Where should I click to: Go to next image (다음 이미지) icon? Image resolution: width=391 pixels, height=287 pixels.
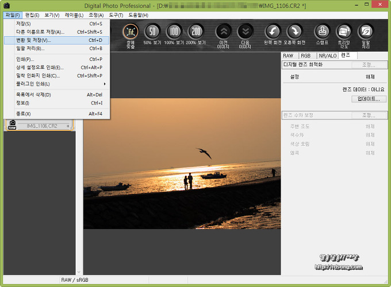[246, 32]
